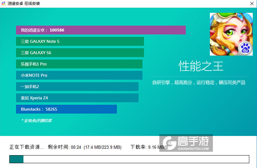Select the 一加手机2 bar

tap(77, 86)
